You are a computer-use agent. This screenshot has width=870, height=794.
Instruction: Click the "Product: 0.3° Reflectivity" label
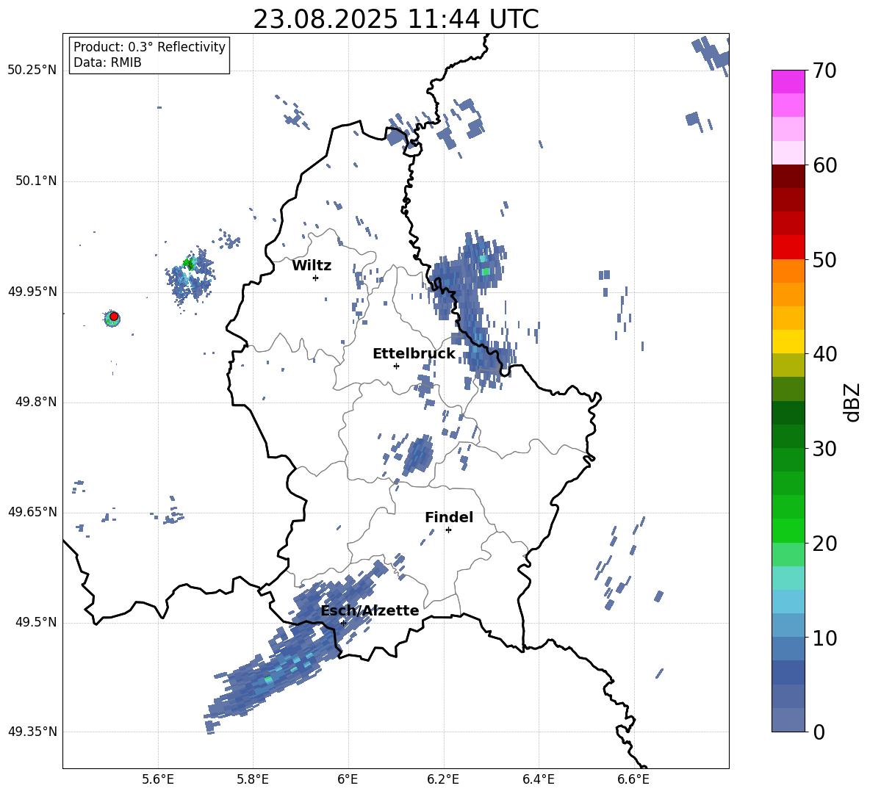point(149,47)
